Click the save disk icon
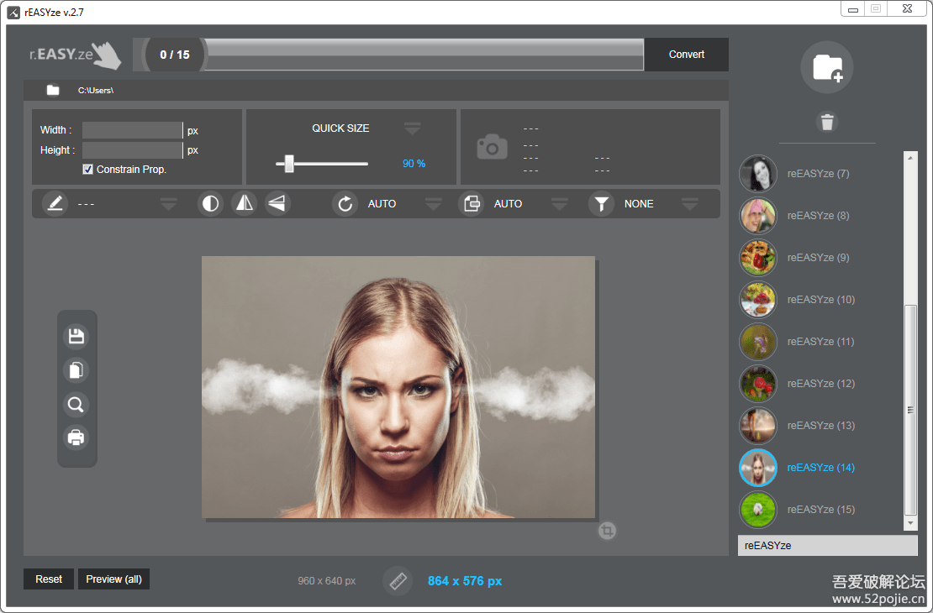Image resolution: width=933 pixels, height=613 pixels. 76,337
